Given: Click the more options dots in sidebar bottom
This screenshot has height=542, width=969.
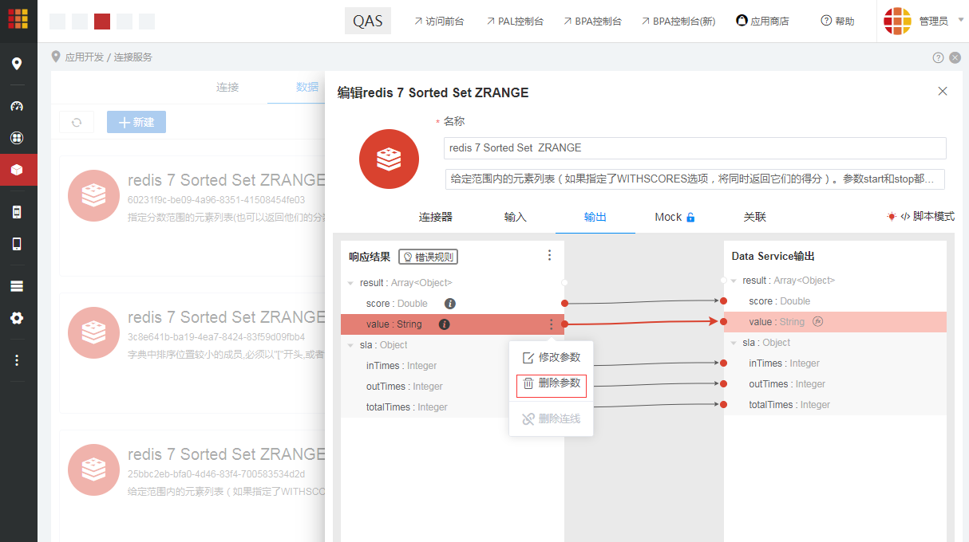Looking at the screenshot, I should [17, 359].
